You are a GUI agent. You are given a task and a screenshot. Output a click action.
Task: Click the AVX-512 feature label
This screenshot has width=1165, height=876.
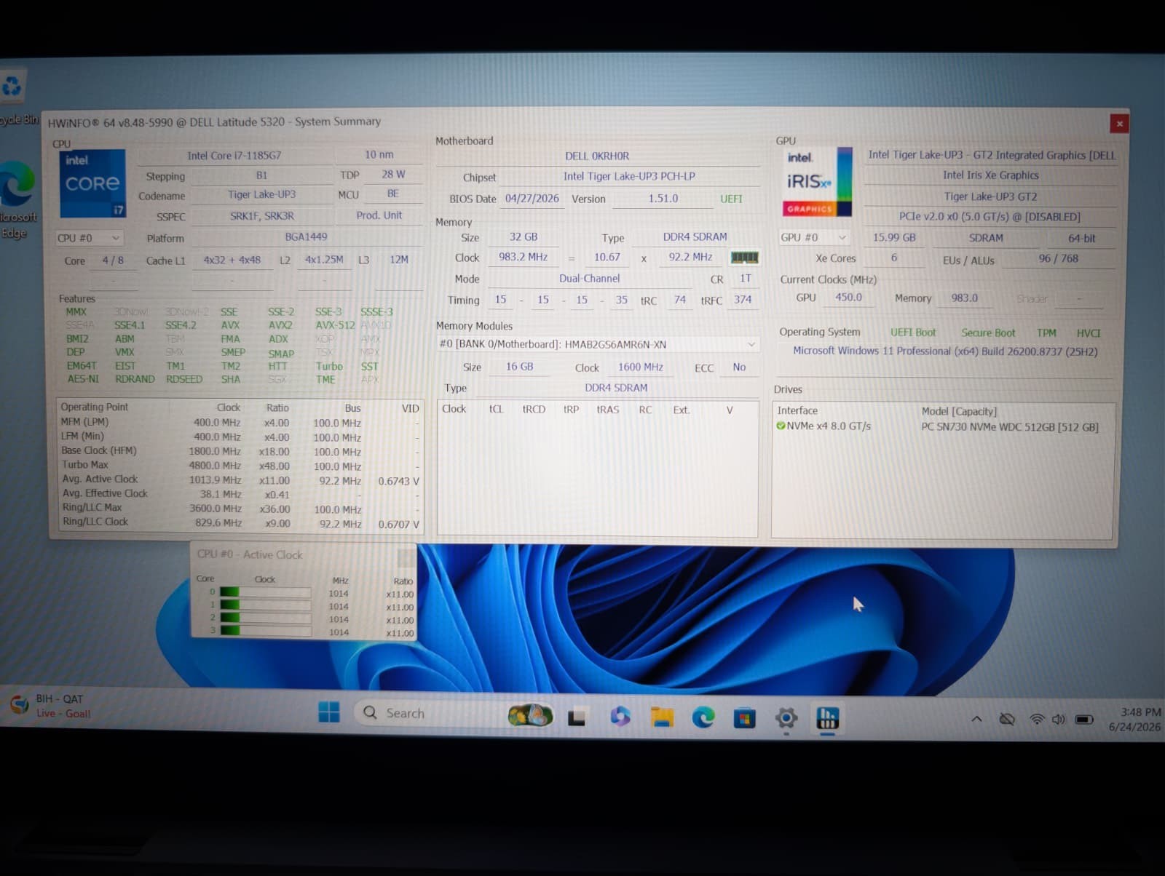pos(335,325)
